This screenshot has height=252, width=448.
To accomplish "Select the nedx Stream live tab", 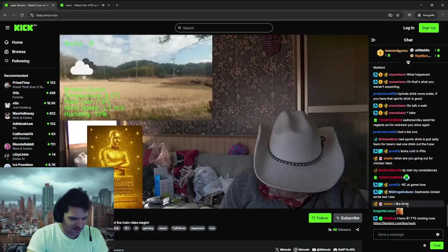I will (29, 5).
